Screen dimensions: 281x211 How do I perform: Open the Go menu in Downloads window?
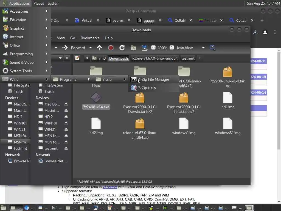coord(72,38)
